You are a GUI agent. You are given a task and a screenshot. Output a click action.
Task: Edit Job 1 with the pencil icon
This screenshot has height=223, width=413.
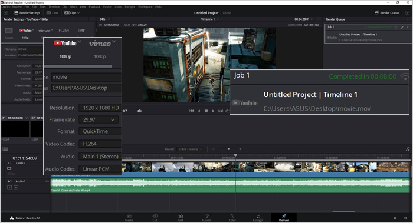[x=402, y=27]
